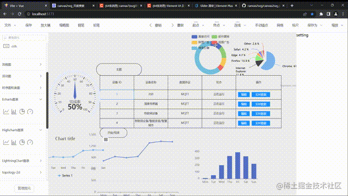Add an Echarts line chart element
Screen dimensions: 348x196
point(6,112)
